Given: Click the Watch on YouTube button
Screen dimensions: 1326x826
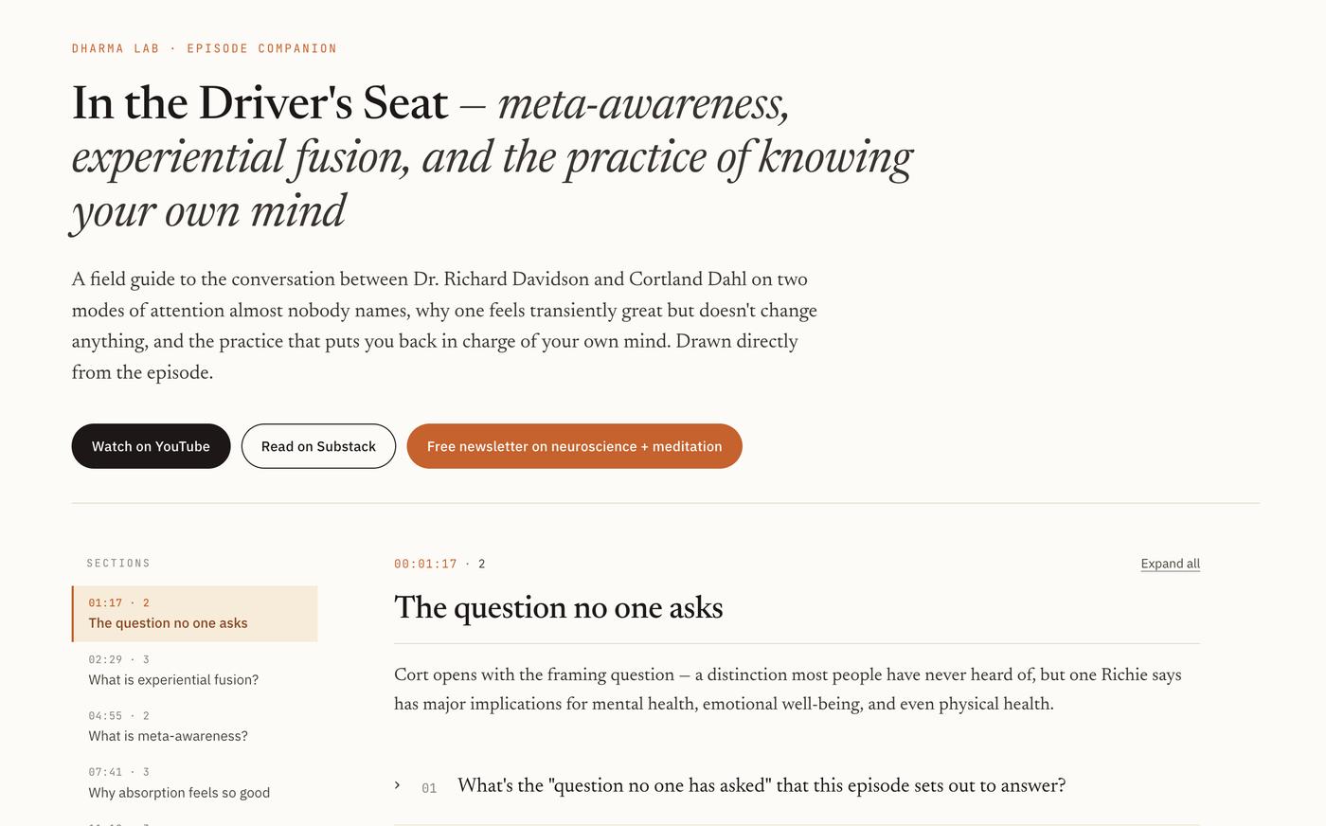Looking at the screenshot, I should (x=151, y=446).
